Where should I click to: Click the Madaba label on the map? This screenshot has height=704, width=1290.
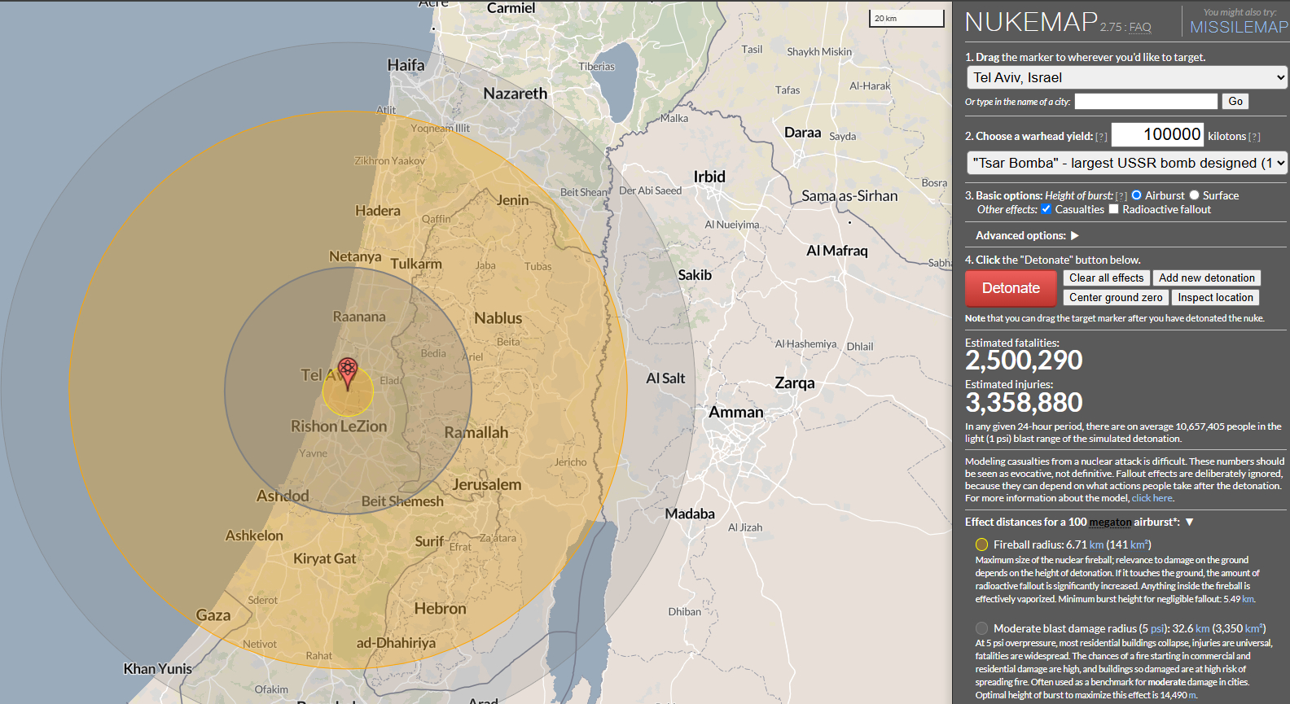pyautogui.click(x=690, y=514)
